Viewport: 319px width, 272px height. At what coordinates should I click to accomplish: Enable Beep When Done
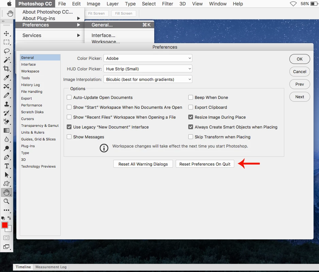pos(191,97)
